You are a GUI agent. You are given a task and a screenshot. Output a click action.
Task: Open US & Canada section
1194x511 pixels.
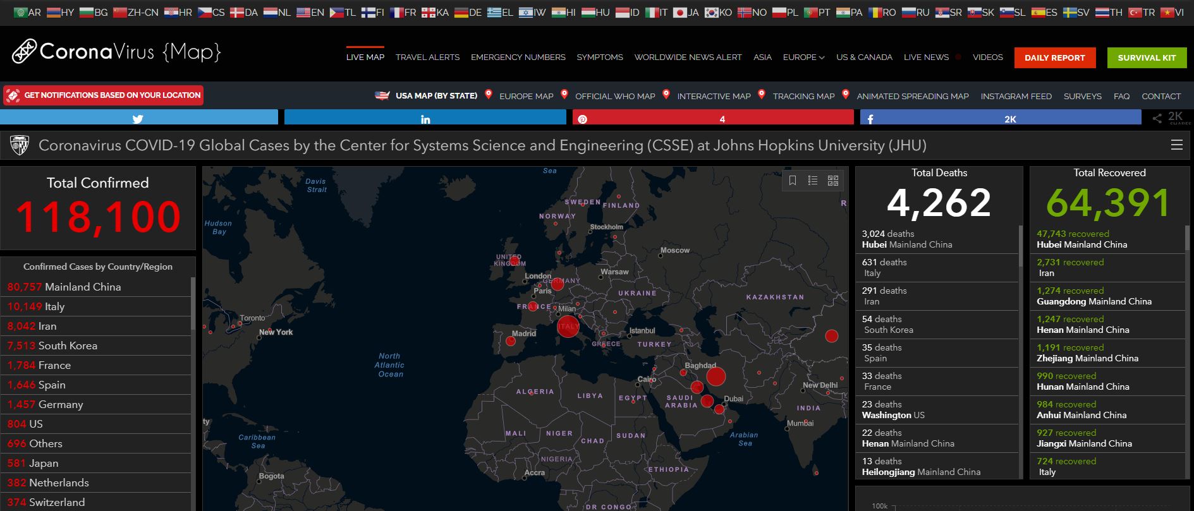click(865, 57)
